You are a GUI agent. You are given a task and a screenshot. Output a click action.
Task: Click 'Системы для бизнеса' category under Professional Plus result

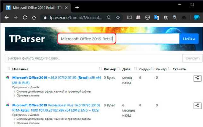54,119
